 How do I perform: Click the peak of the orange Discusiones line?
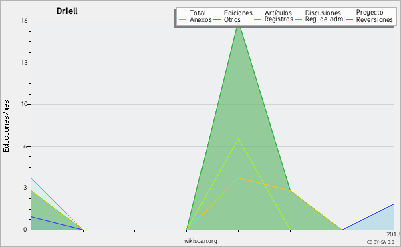point(239,178)
